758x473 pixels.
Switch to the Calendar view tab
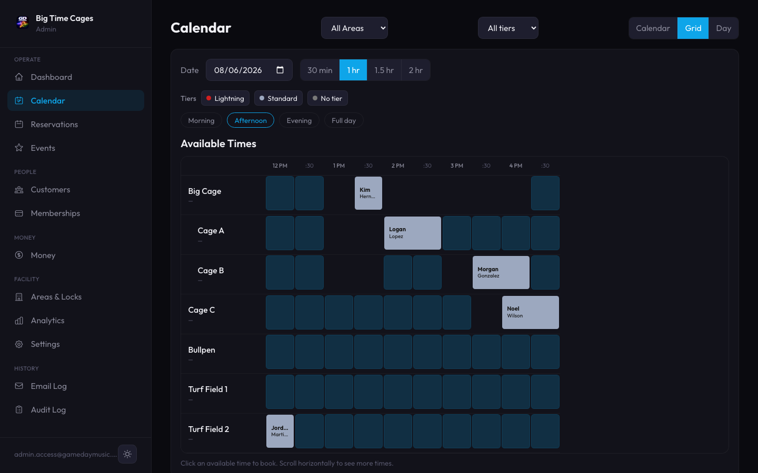(x=653, y=28)
